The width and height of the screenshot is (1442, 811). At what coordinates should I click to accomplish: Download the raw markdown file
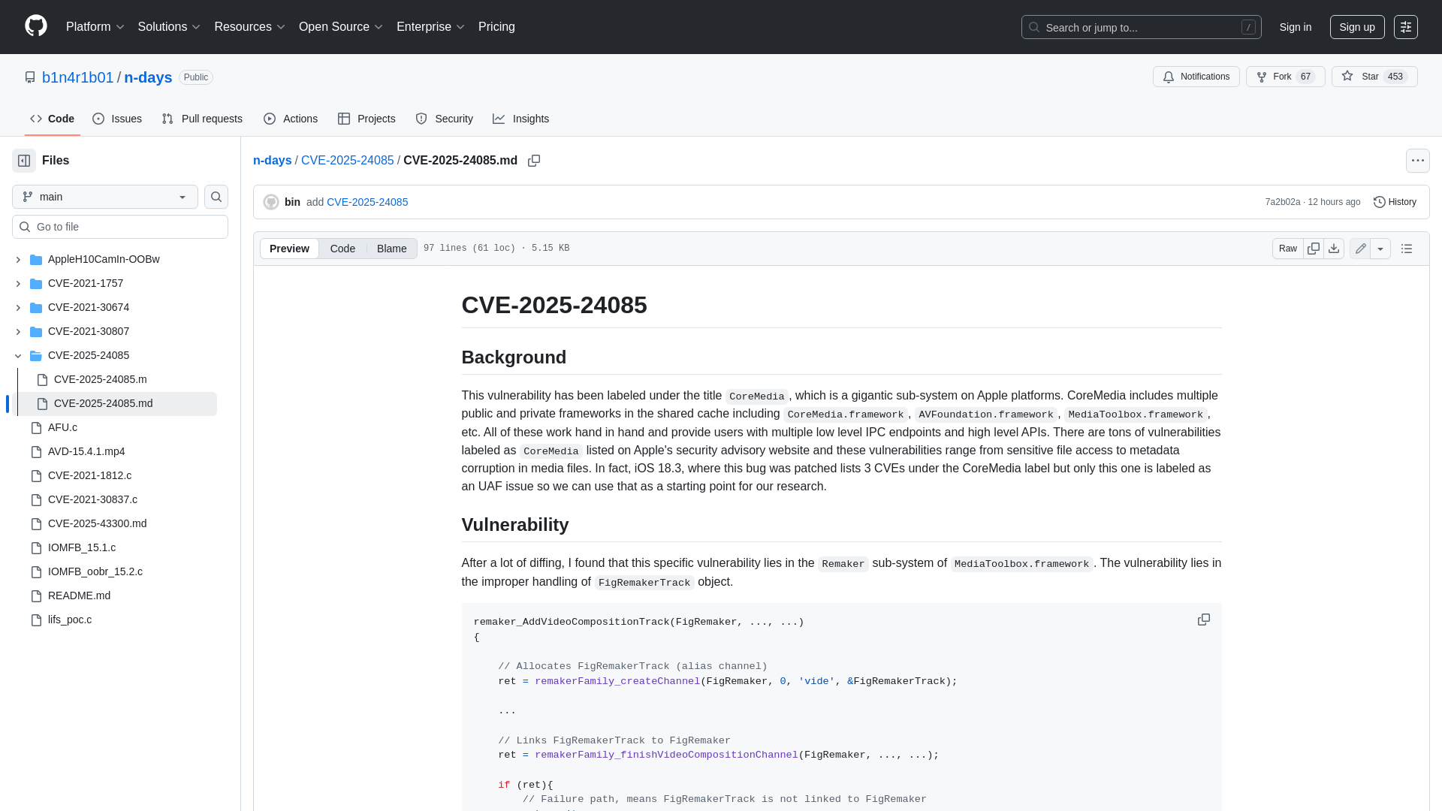coord(1335,248)
